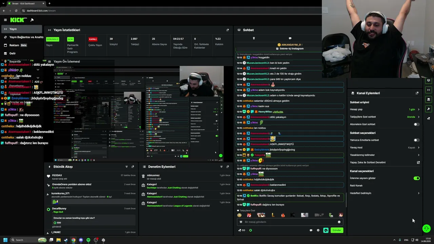Click Raid Kanalı option

pos(356,186)
